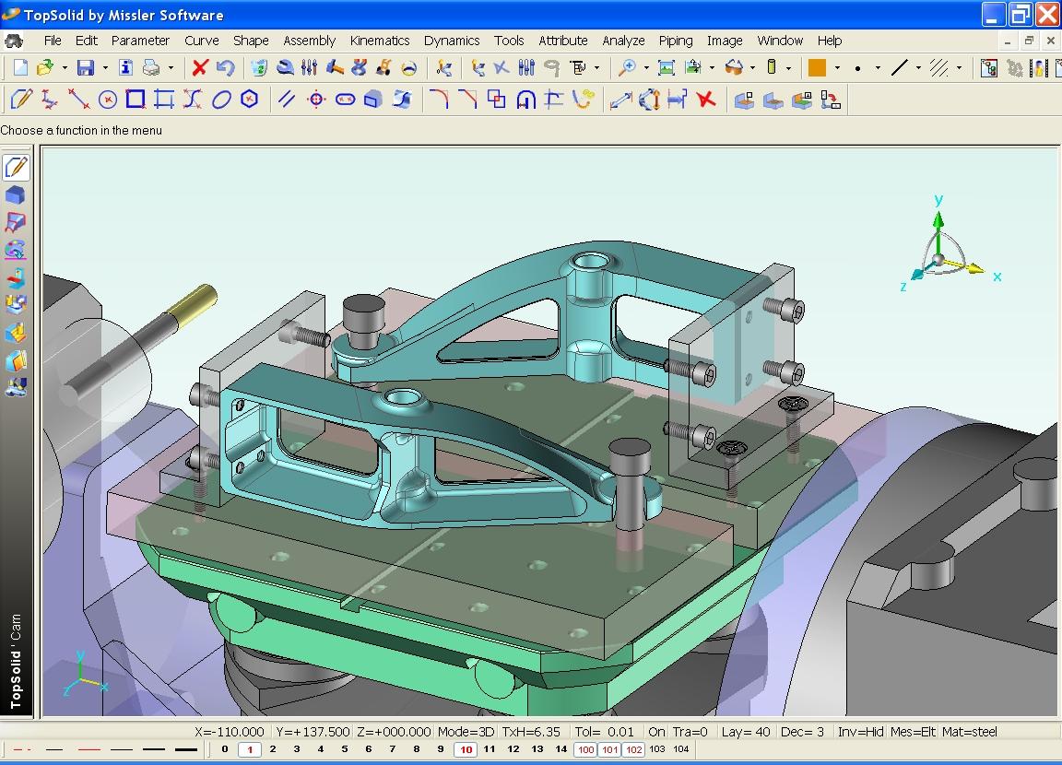1062x765 pixels.
Task: Click the orange color swatch
Action: (817, 67)
